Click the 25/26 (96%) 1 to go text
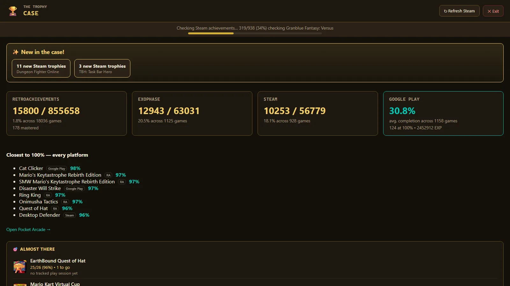This screenshot has height=286, width=510. click(x=50, y=268)
